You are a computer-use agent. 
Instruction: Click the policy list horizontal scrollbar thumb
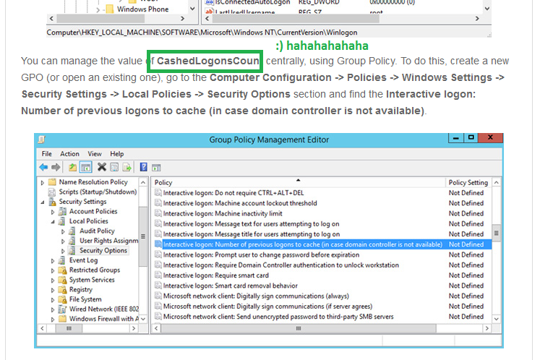click(x=299, y=328)
